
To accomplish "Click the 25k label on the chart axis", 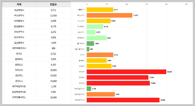I will pos(186,4).
